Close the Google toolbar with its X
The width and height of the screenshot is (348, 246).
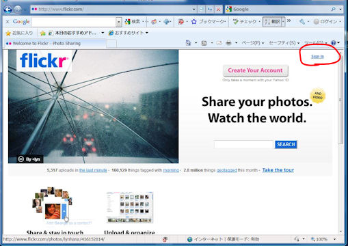coord(8,22)
